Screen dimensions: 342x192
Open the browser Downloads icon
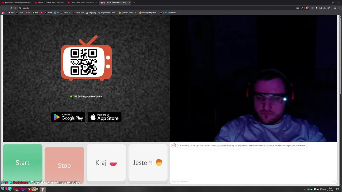click(x=325, y=8)
